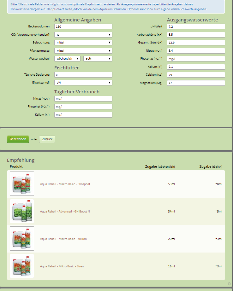Click the Makro Basic Kalium product image
The width and height of the screenshot is (233, 291).
click(x=22, y=239)
